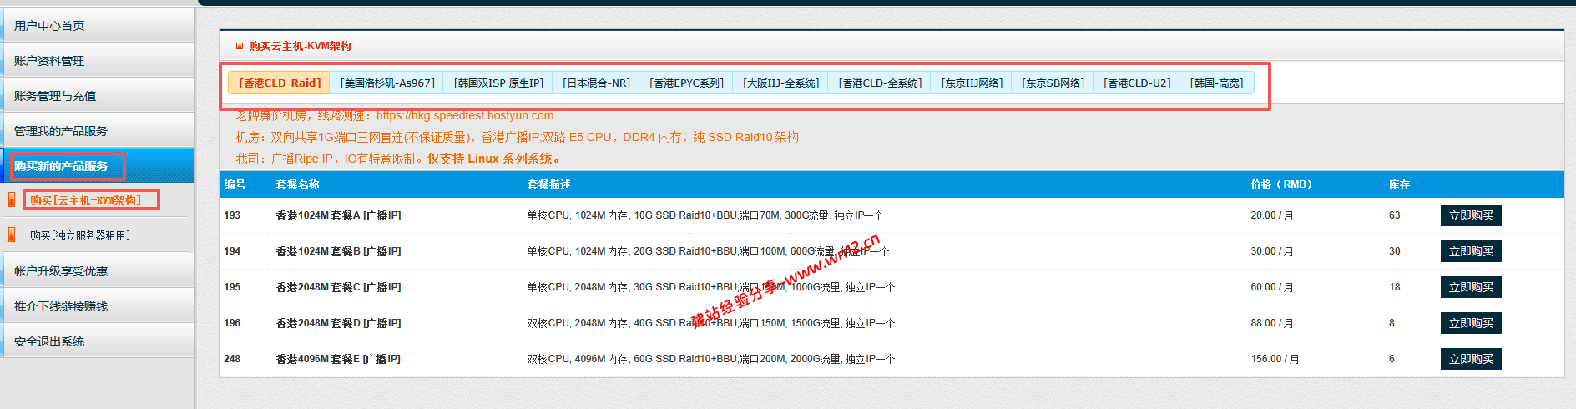The height and width of the screenshot is (409, 1576).
Task: Click plan number 193
Action: tap(232, 215)
